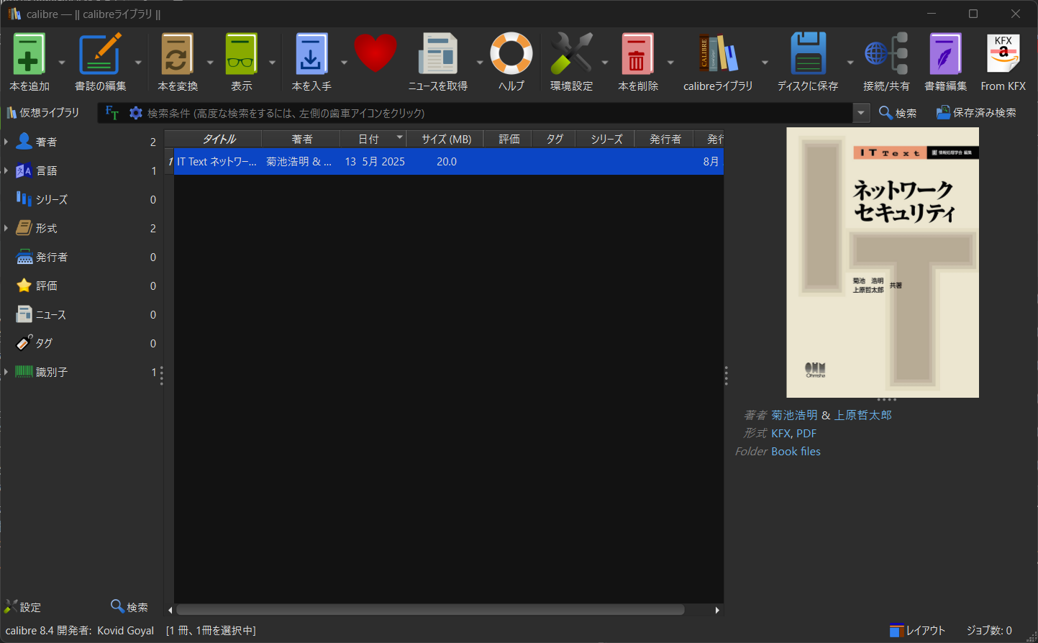The image size is (1038, 643).
Task: Open dropdown arrow next to 環境設定
Action: (605, 63)
